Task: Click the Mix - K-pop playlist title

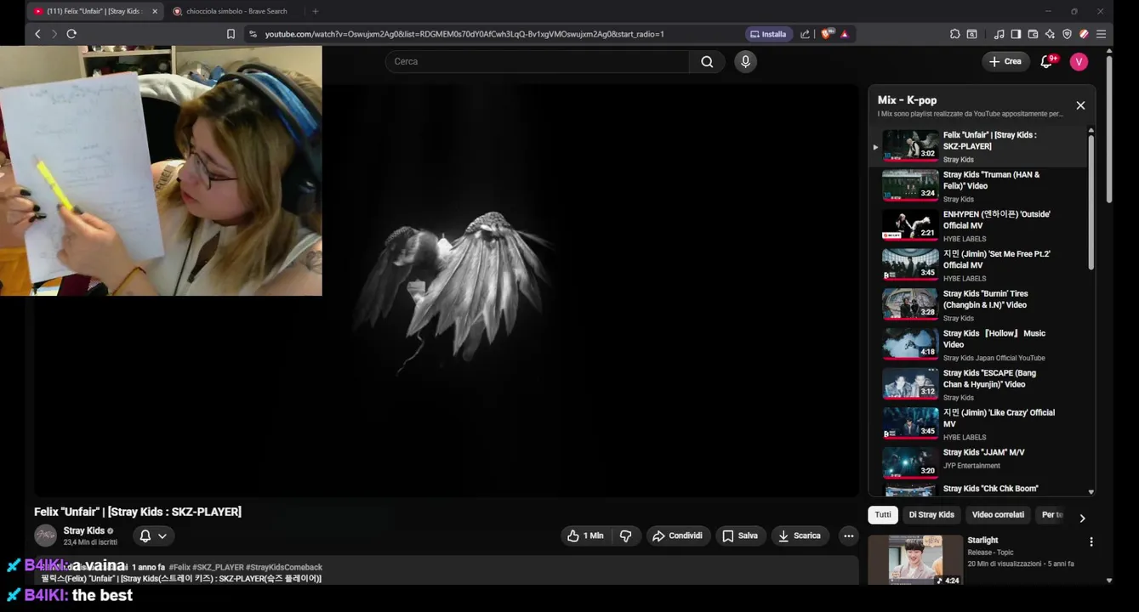Action: (x=907, y=99)
